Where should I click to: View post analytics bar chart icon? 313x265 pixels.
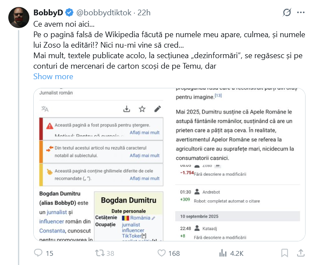point(223,253)
